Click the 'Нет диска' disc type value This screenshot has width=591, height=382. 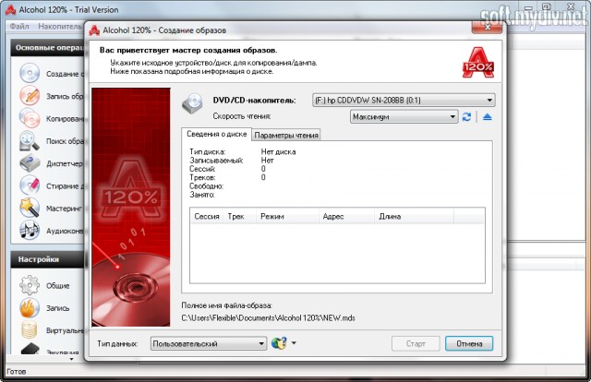click(x=278, y=152)
